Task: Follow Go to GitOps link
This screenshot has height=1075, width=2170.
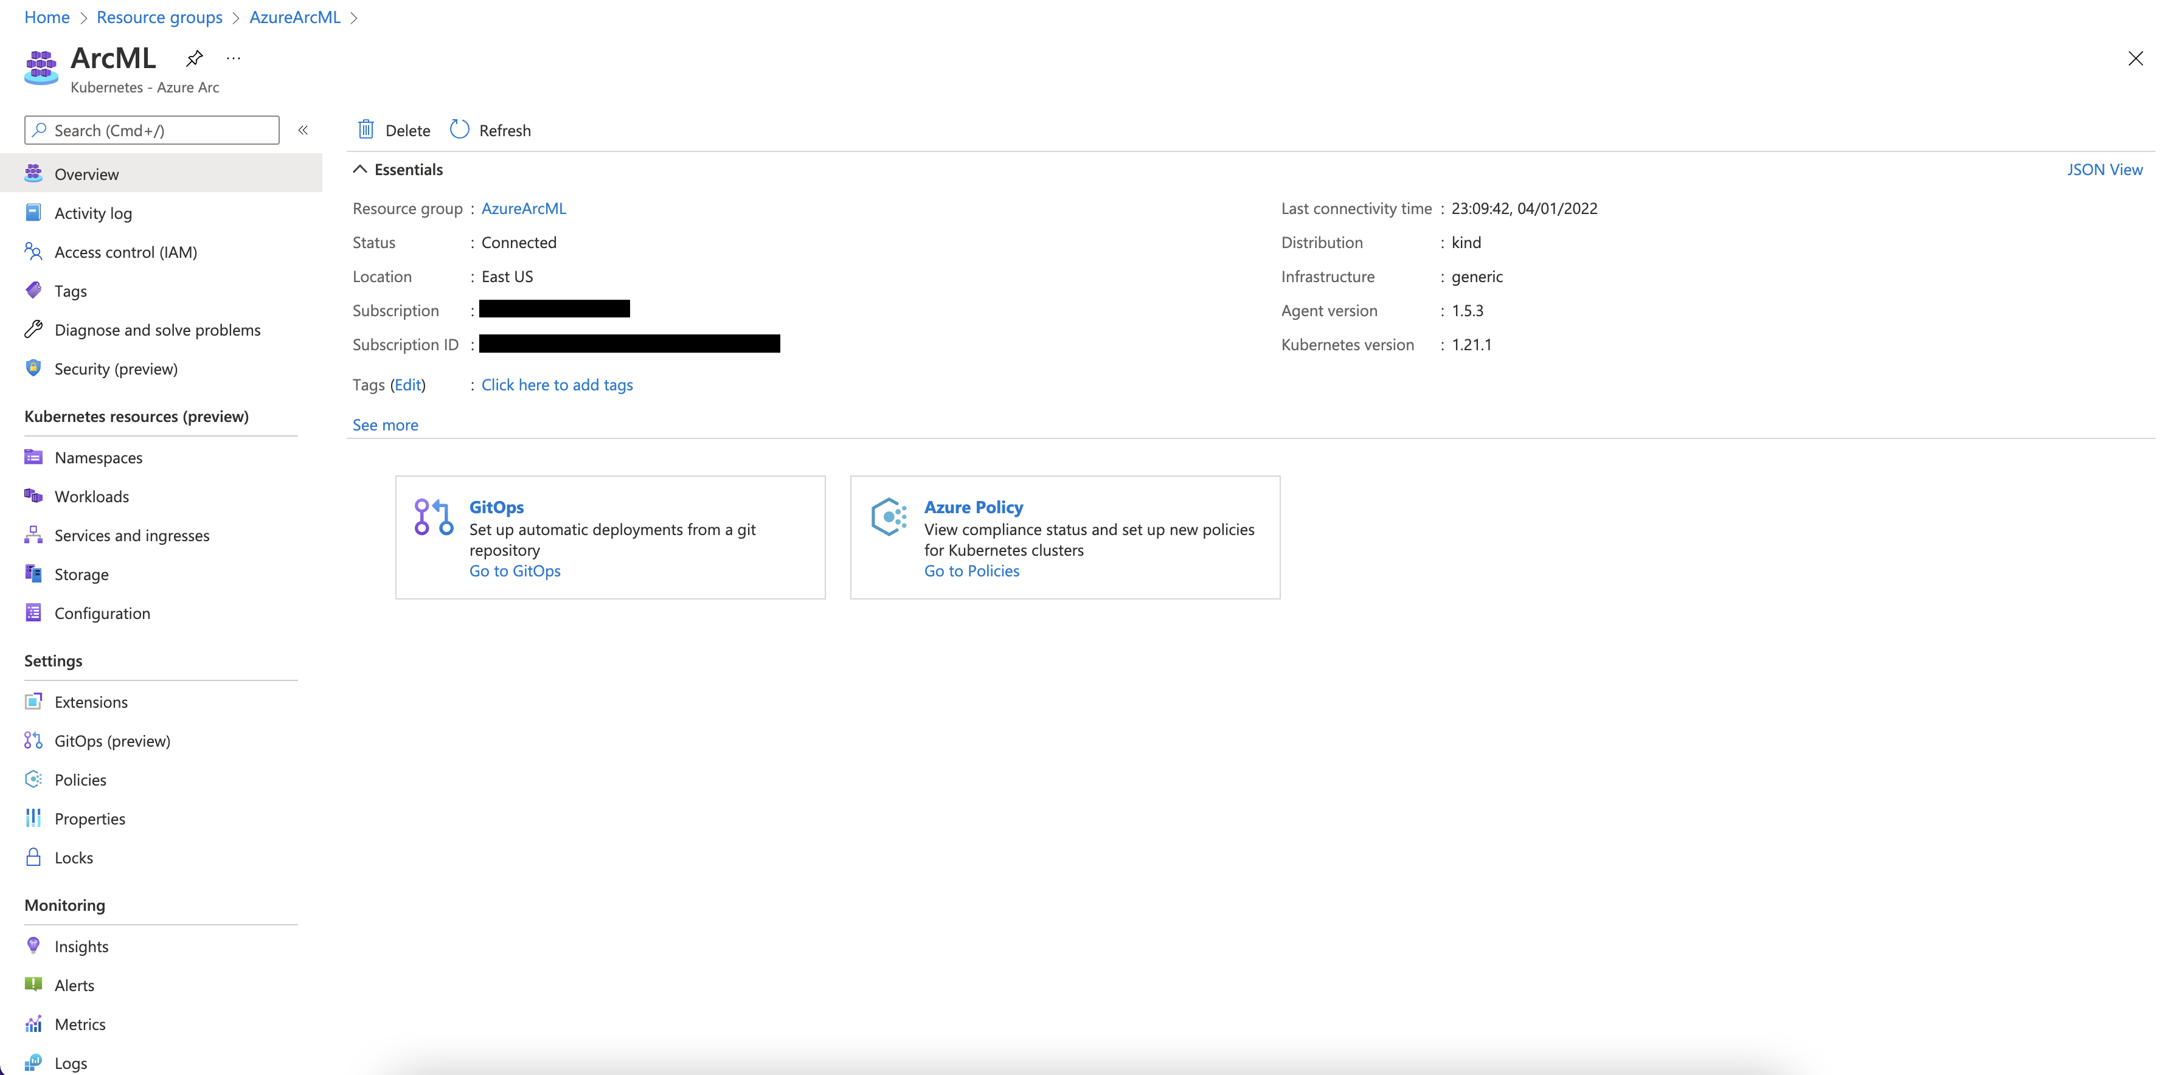Action: coord(515,570)
